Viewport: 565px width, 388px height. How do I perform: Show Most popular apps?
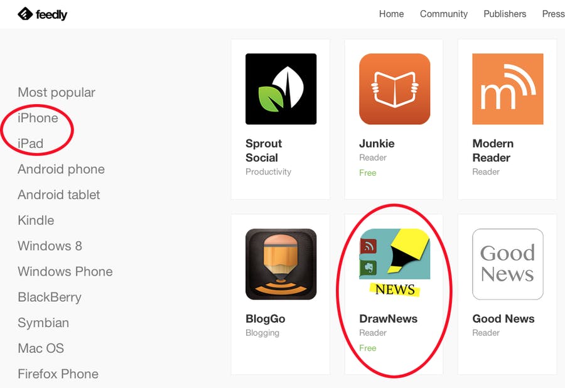click(x=56, y=92)
